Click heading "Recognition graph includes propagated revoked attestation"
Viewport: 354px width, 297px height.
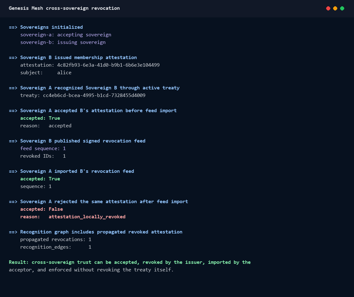click(101, 232)
